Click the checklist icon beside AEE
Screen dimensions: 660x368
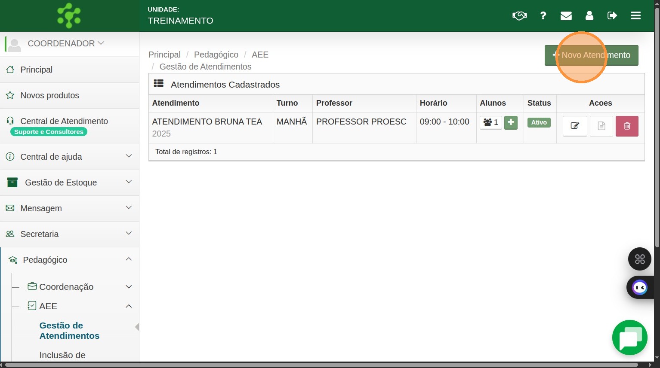(x=32, y=305)
